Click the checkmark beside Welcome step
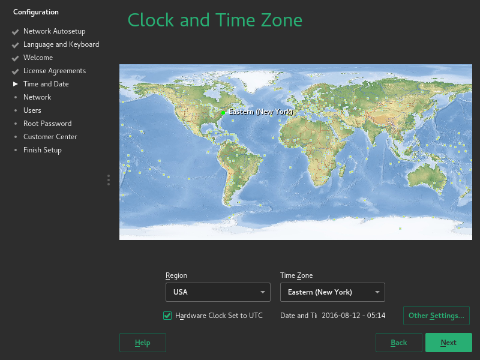Image resolution: width=480 pixels, height=360 pixels. pos(14,58)
